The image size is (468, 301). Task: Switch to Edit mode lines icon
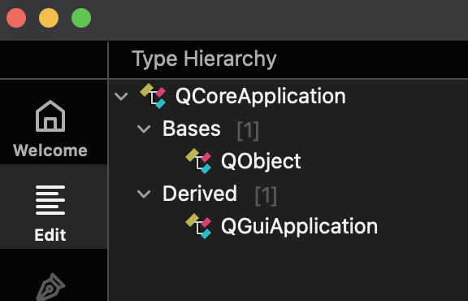point(50,200)
